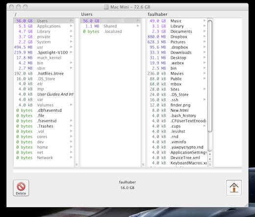Select the Network folder entry
Viewport: 255px width, 217px height.
[44, 158]
